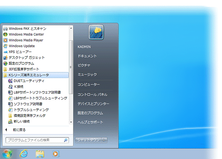Click the シャットダウン button
The image size is (222, 159).
point(88,140)
